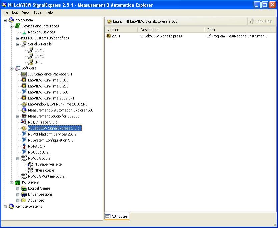Click the NI I/O Trace icon
The image size is (278, 228).
(x=24, y=122)
